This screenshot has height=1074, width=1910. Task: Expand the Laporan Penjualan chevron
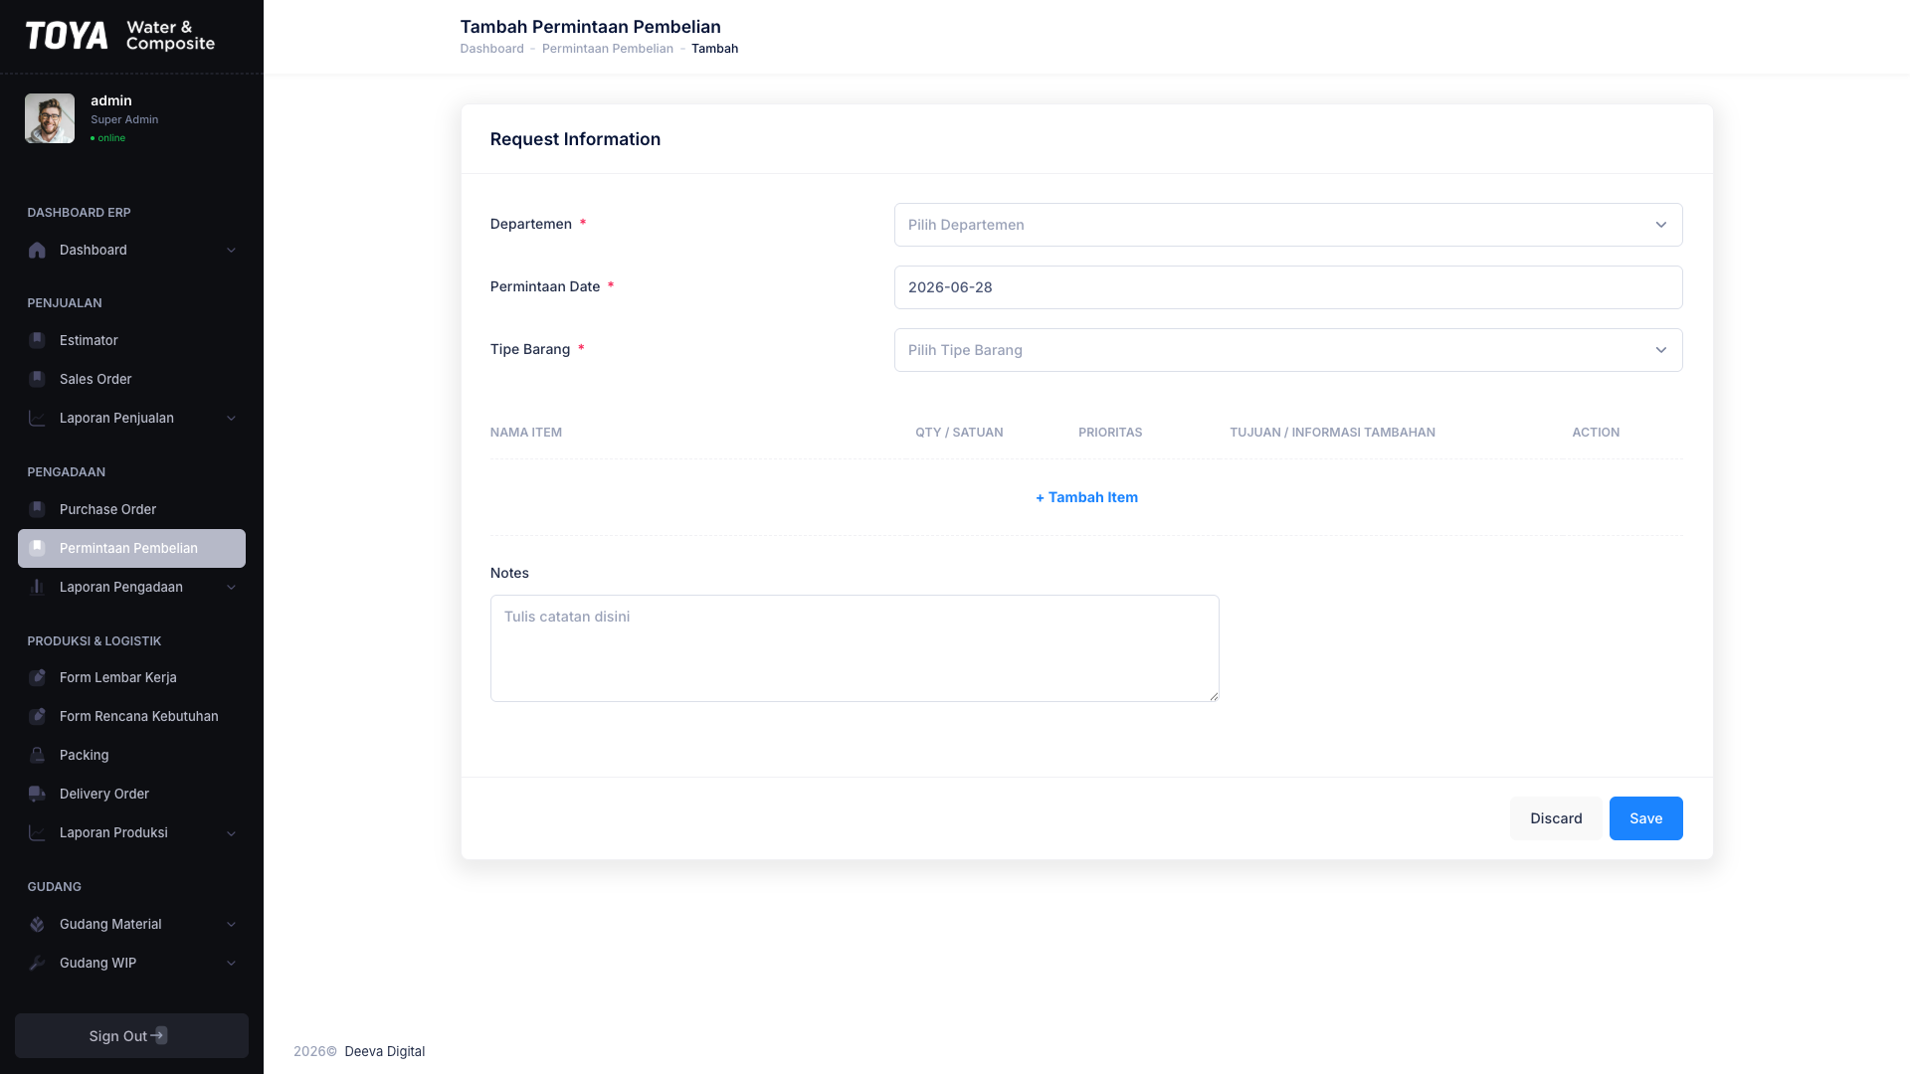pos(231,418)
